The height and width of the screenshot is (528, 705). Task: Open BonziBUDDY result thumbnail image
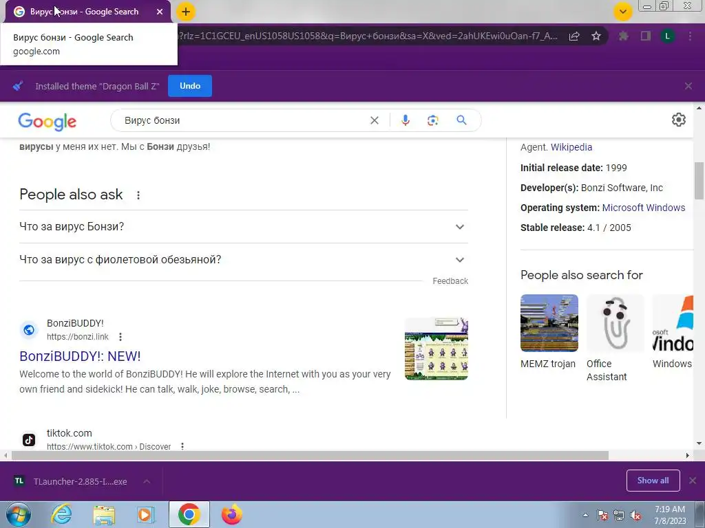436,349
